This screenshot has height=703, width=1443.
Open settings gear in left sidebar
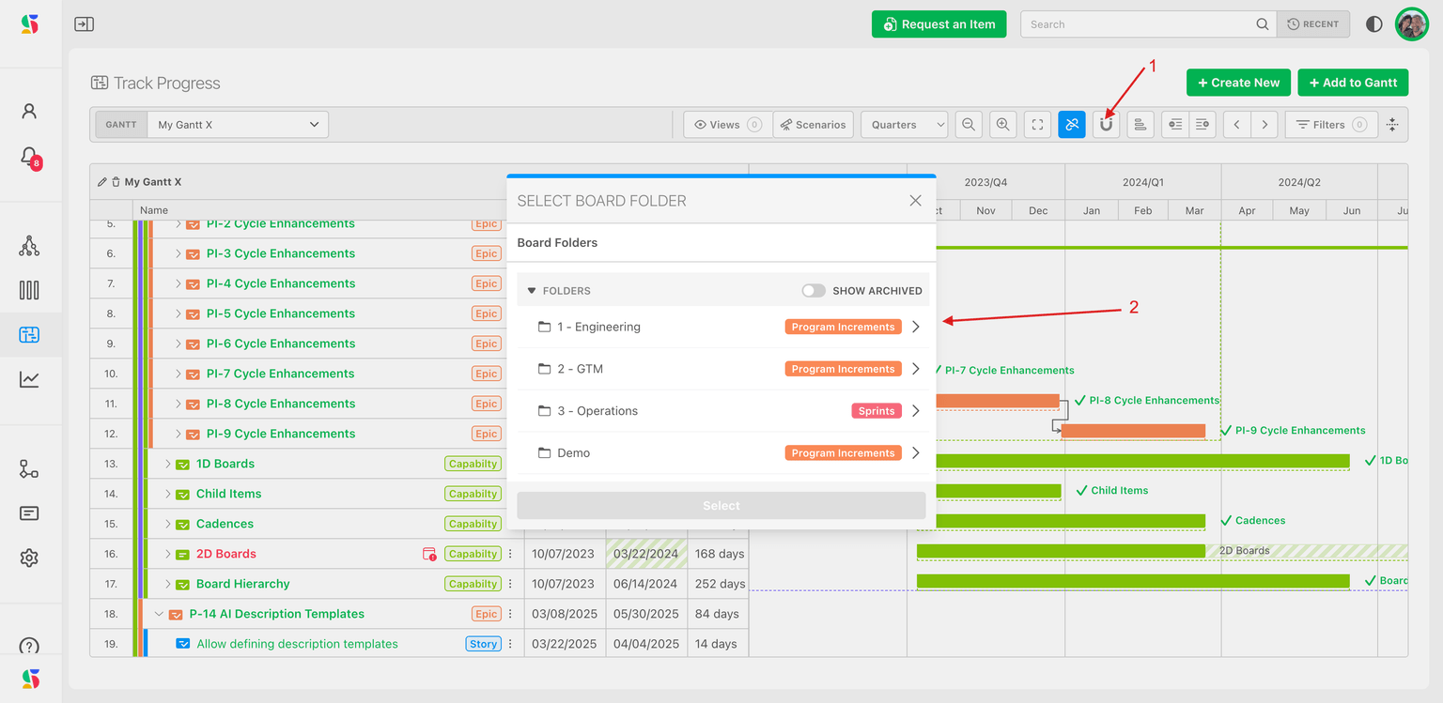[29, 558]
